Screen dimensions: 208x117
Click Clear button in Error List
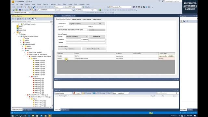click(109, 93)
